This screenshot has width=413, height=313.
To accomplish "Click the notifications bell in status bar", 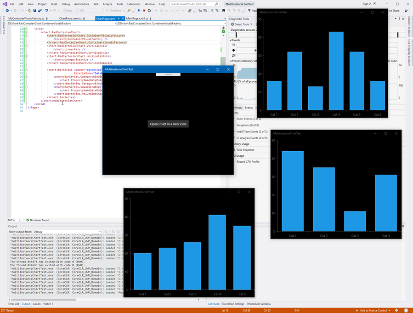I will (396, 310).
